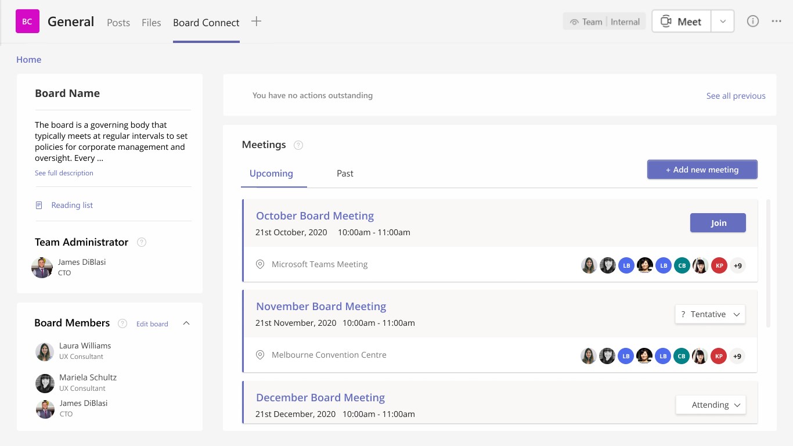Click the +9 attendees badge for October meeting
Viewport: 793px width, 446px height.
[738, 266]
